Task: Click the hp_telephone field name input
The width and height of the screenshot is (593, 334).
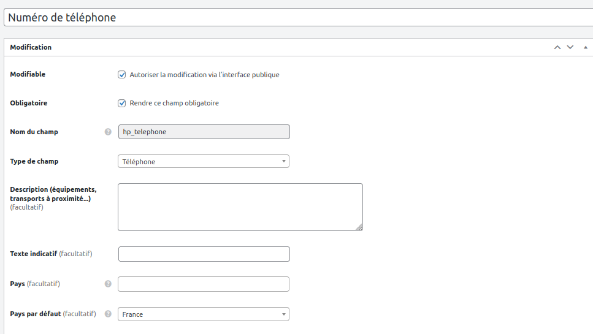Action: [x=204, y=132]
